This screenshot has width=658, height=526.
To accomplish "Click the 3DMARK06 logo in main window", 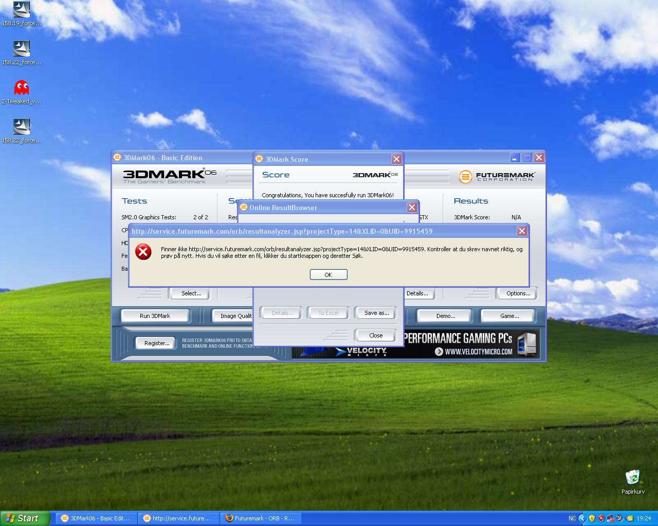I will click(170, 176).
